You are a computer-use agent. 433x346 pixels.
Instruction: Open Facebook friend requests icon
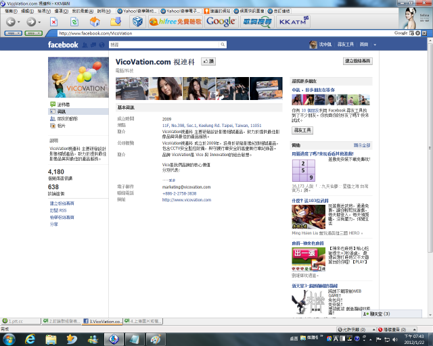point(85,45)
